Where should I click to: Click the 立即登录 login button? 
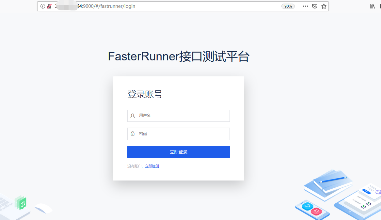[178, 152]
